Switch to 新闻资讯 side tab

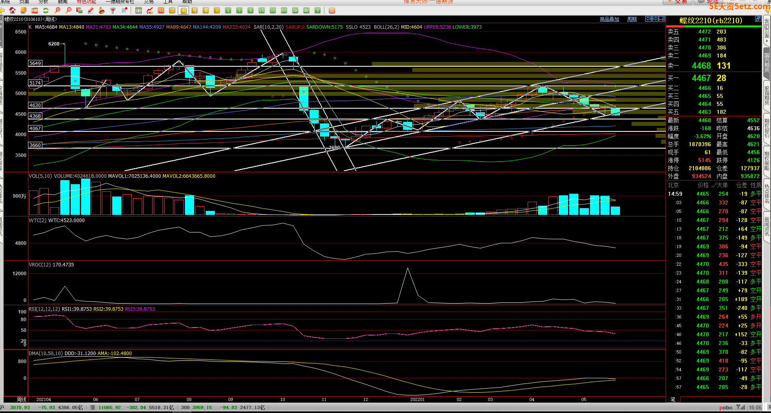tap(767, 227)
